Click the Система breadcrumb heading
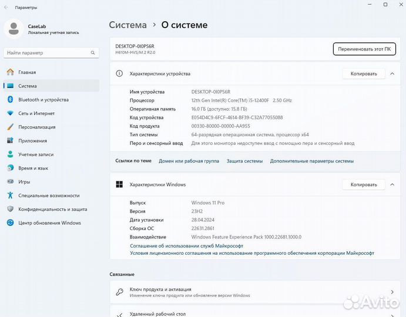Image resolution: width=406 pixels, height=317 pixels. coord(127,25)
